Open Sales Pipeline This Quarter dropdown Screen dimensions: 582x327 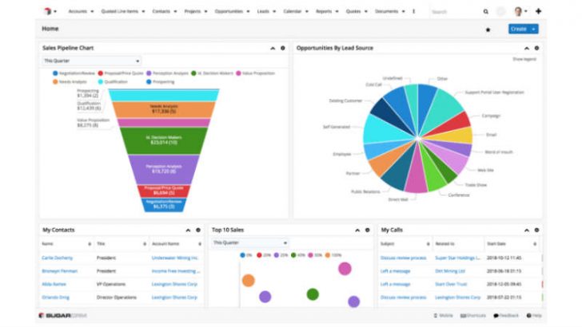click(91, 61)
